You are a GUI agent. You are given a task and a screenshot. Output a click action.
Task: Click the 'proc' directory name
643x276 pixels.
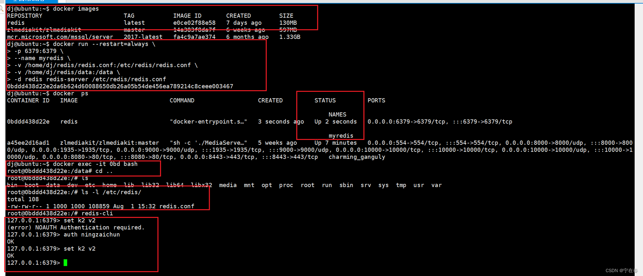[x=286, y=185]
